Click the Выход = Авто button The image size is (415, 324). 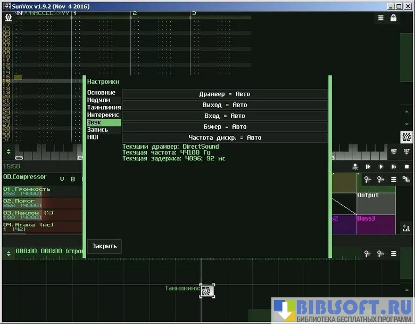[225, 105]
